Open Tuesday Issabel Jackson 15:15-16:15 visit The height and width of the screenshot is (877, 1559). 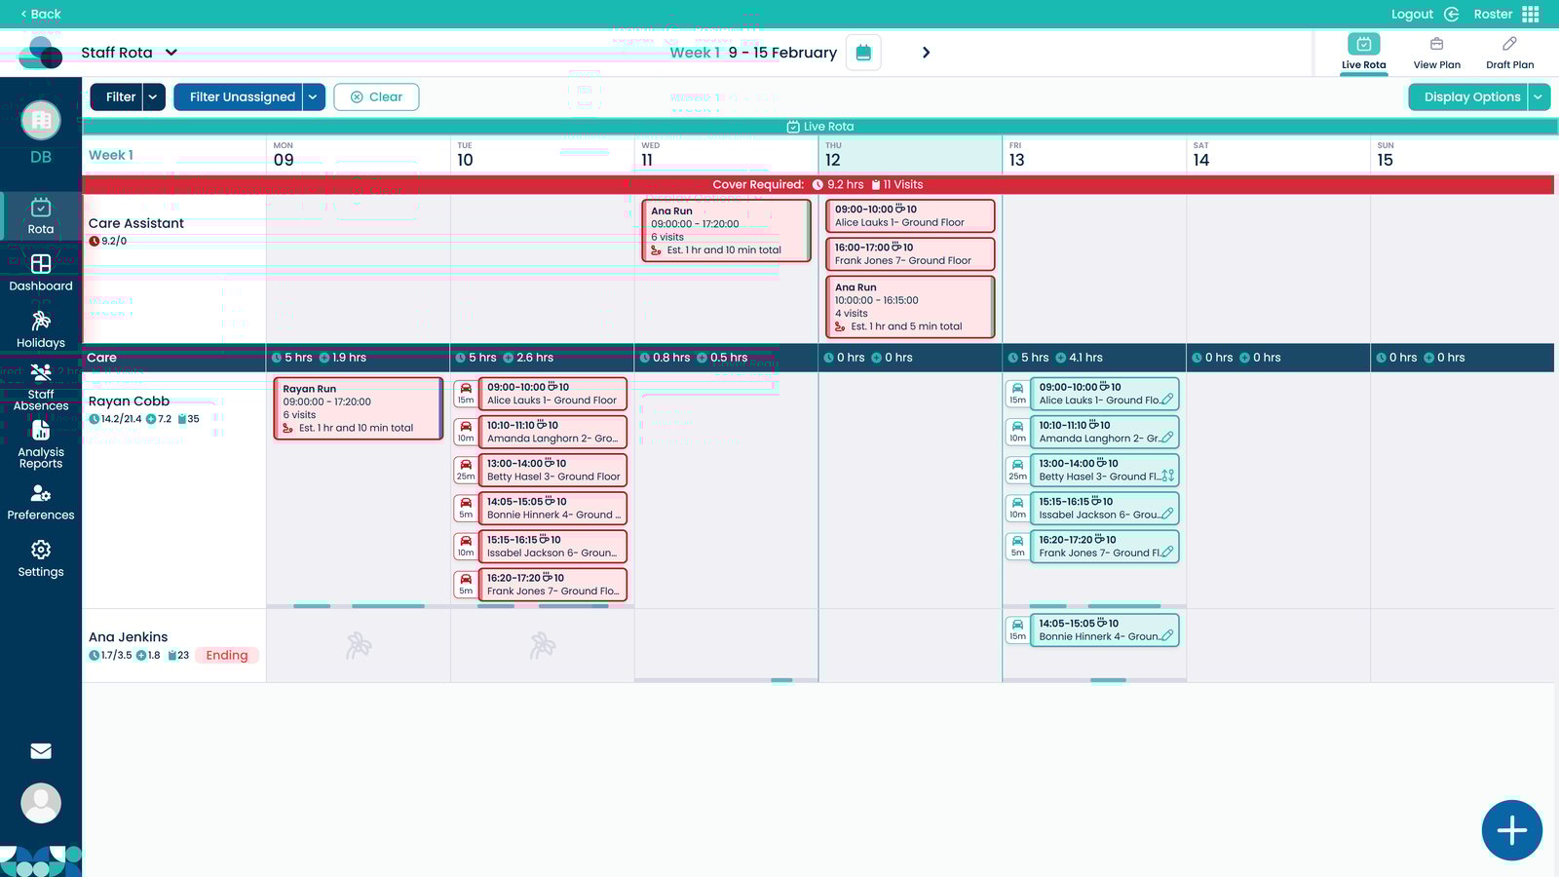coord(552,546)
